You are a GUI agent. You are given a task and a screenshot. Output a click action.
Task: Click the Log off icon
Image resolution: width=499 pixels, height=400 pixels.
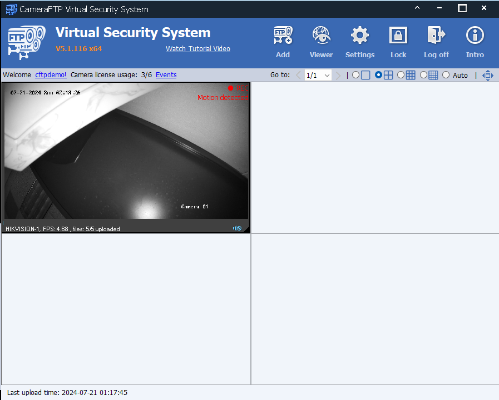pos(436,37)
